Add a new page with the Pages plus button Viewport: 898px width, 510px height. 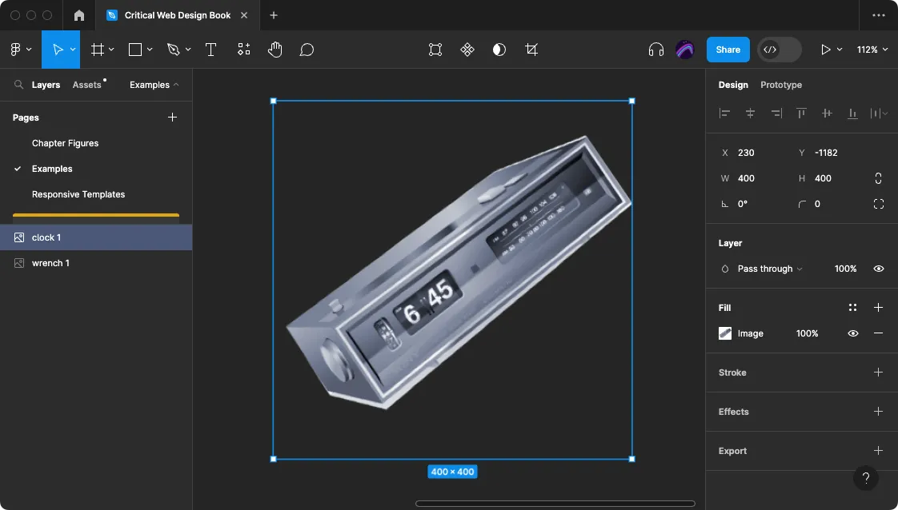click(172, 118)
